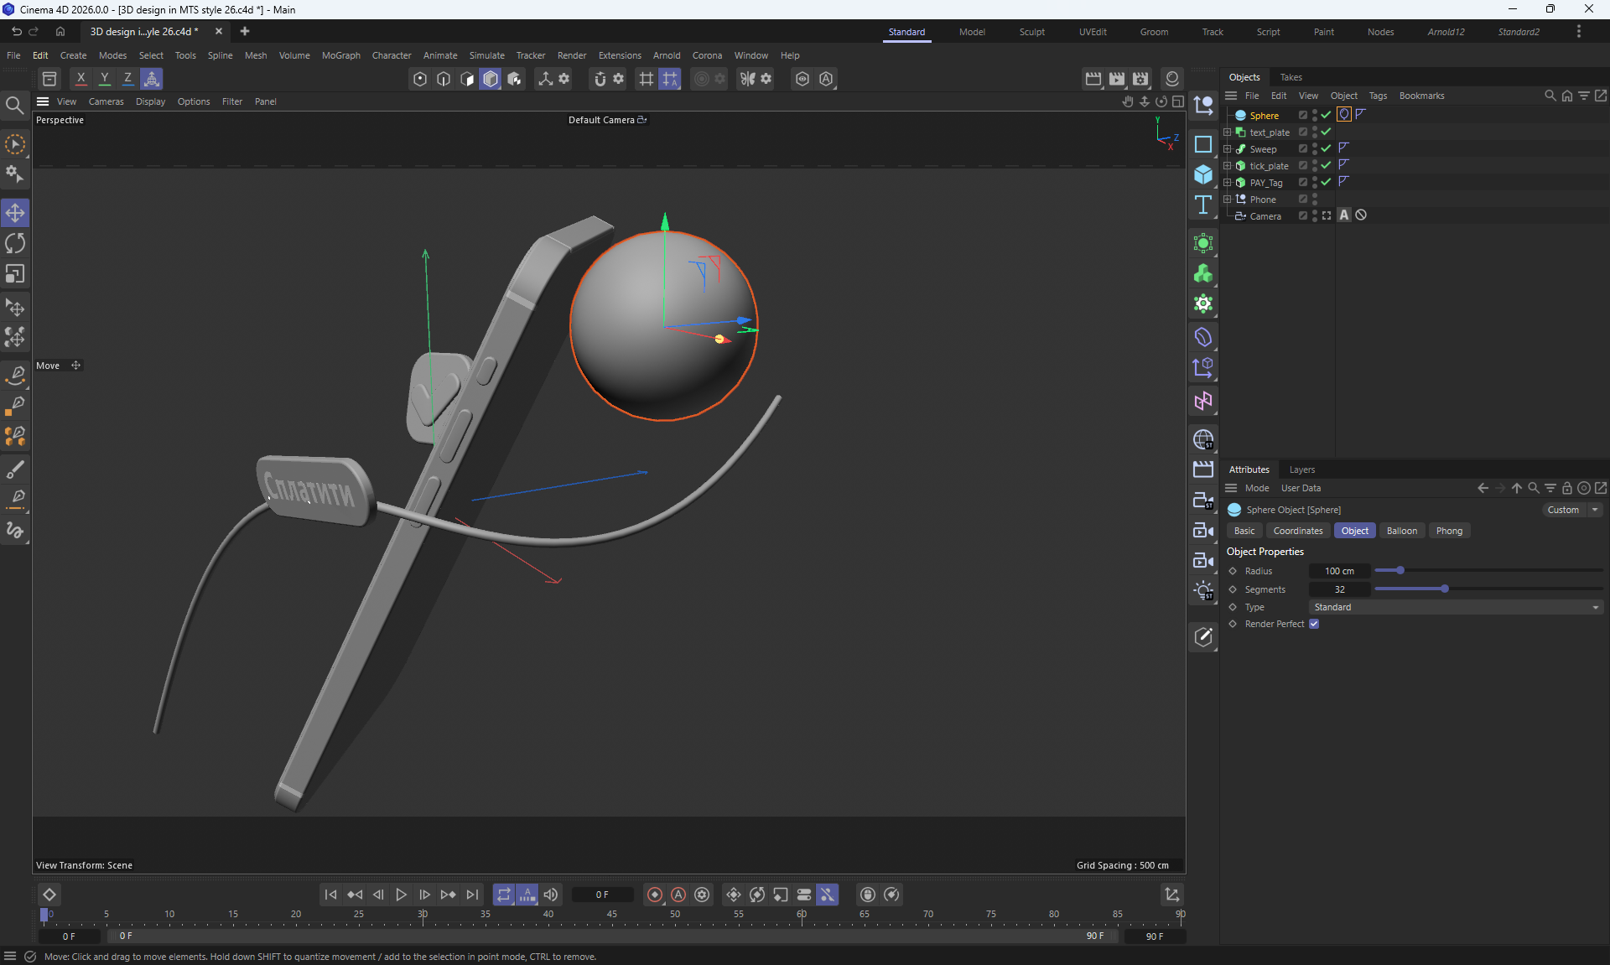This screenshot has height=965, width=1610.
Task: Click the Phong attribute tab button
Action: click(1448, 531)
